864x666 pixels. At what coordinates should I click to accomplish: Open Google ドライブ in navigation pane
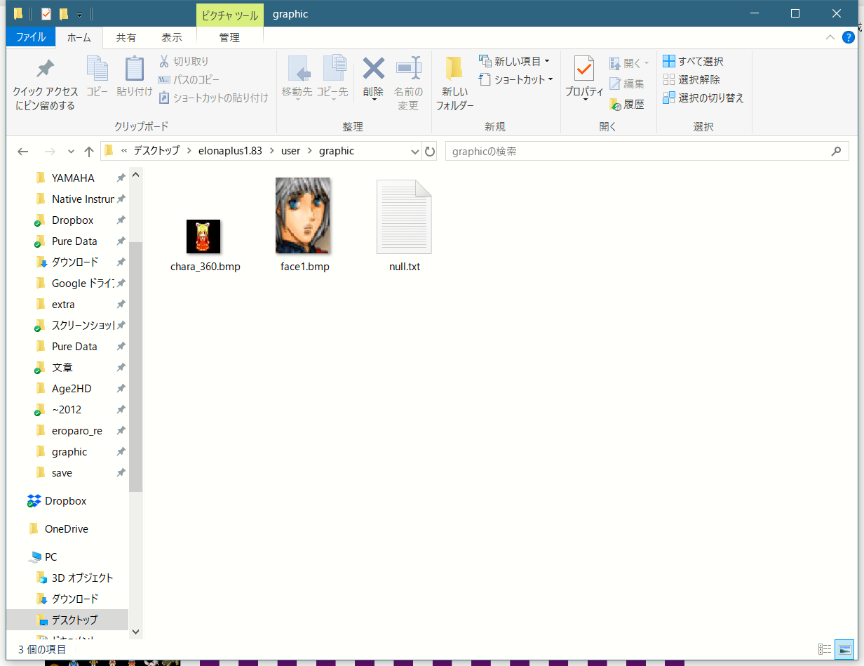click(83, 284)
